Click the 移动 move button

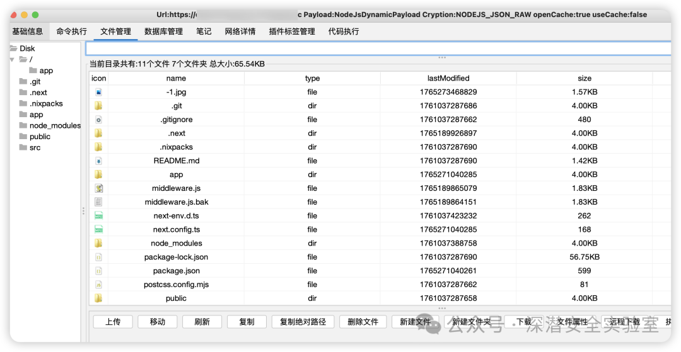tap(158, 322)
